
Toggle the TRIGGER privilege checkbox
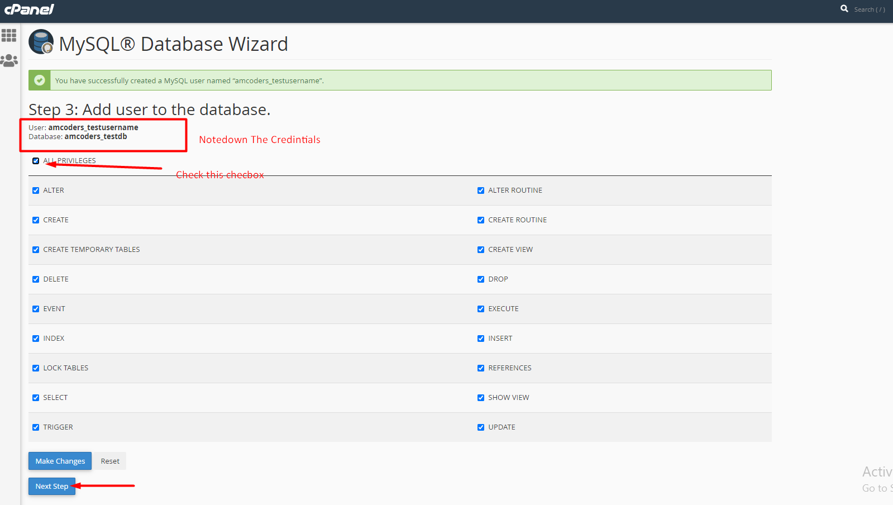[36, 427]
